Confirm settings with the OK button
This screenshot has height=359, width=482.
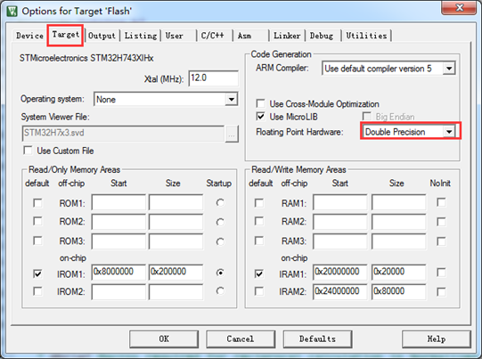coord(164,339)
